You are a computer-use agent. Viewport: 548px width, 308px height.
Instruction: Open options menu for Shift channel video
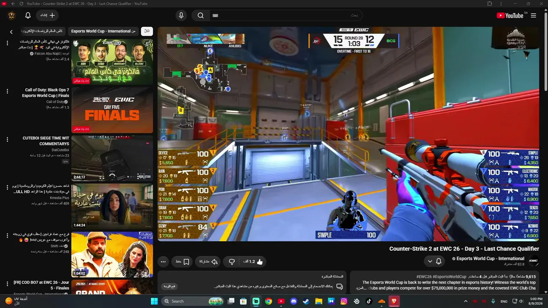(x=7, y=236)
